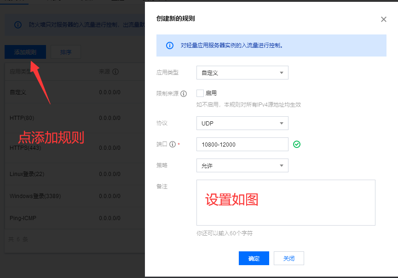
Task: Open the 应用类型 dropdown showing 自定义
Action: (x=242, y=73)
